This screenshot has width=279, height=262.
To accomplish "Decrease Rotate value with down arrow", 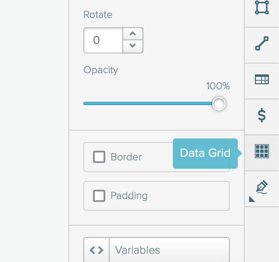I will coord(133,46).
